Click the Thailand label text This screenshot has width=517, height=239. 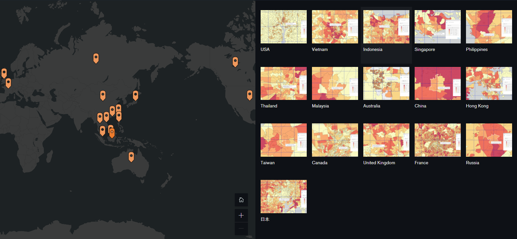[x=269, y=106]
